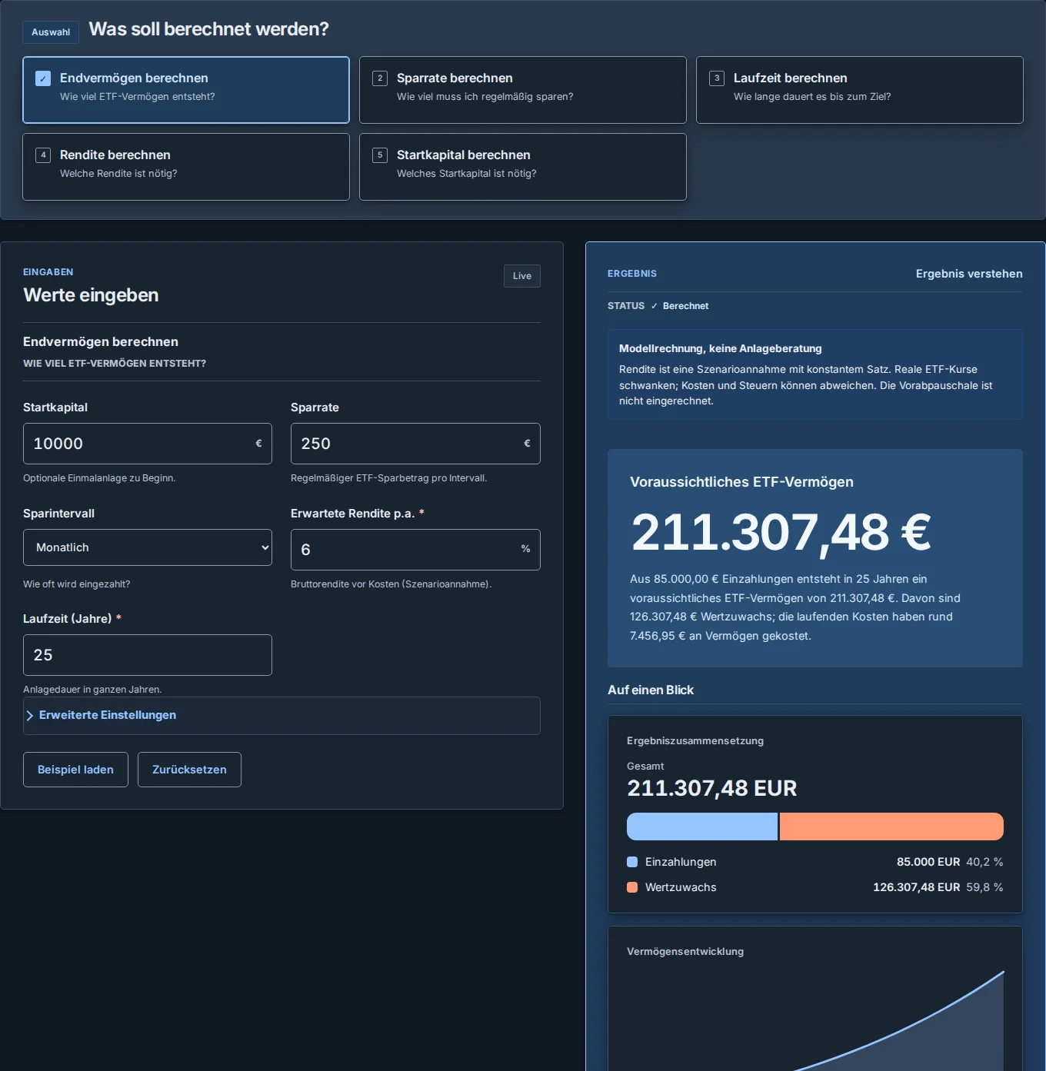Click the orange Wertzuwachs bar segment

coord(891,827)
